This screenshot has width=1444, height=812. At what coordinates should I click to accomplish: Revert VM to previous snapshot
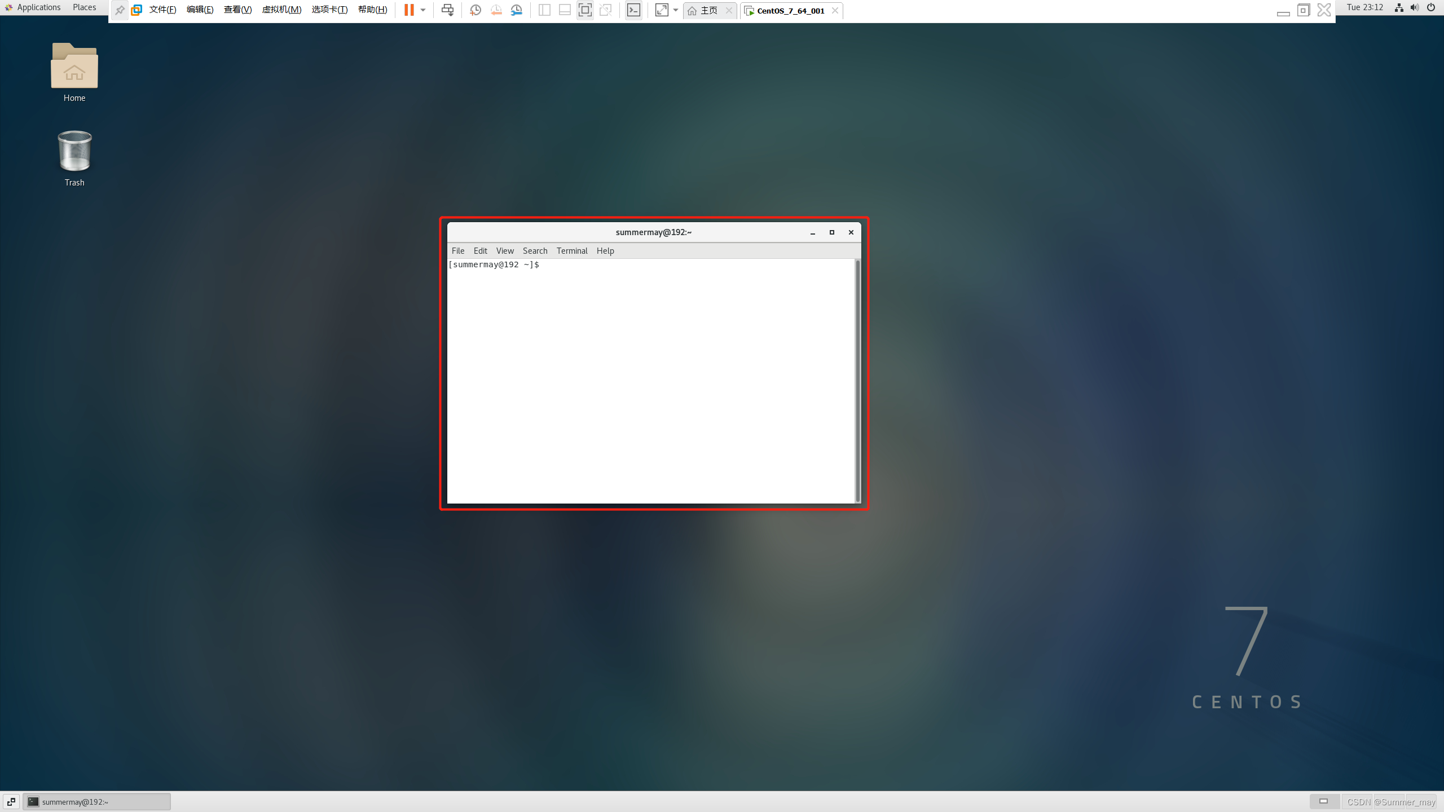click(x=496, y=10)
